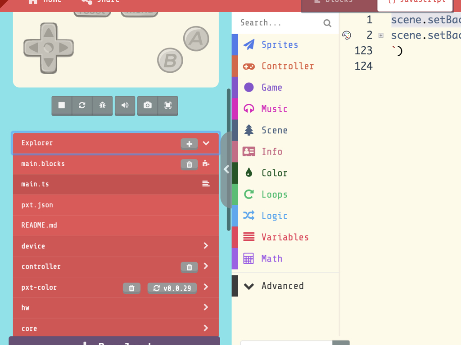Click the D-pad up arrow
461x345 pixels.
pyautogui.click(x=49, y=32)
